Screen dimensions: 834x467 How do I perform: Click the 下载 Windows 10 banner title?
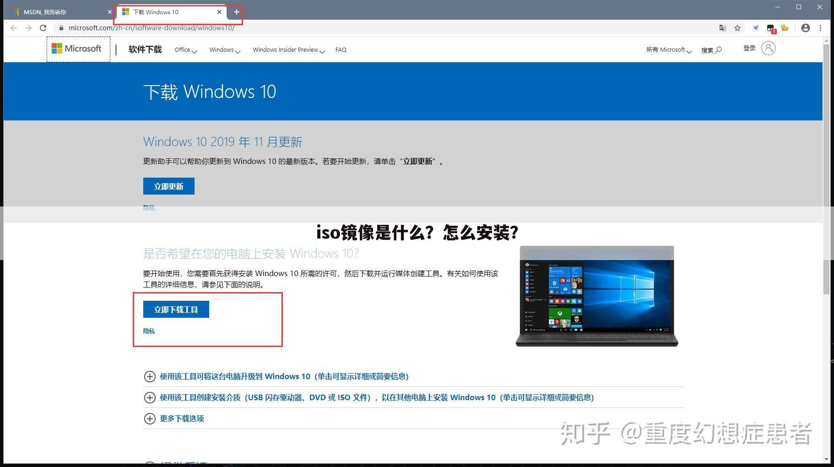coord(210,92)
